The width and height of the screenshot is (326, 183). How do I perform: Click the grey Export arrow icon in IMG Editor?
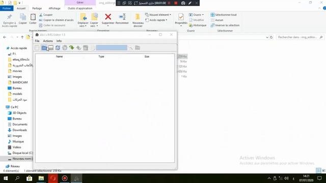(x=78, y=48)
